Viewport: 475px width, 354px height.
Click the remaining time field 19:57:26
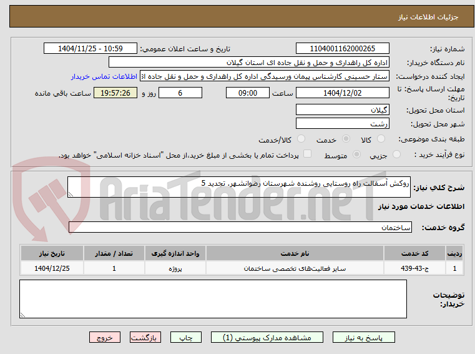point(115,93)
